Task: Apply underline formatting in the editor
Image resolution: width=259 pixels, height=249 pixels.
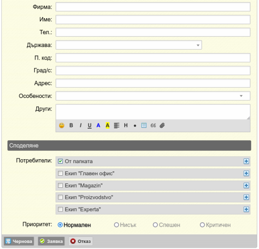Action: point(89,126)
